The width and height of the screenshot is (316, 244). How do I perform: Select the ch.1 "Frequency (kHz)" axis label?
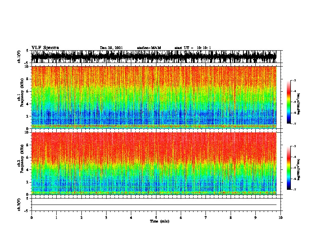pos(22,92)
